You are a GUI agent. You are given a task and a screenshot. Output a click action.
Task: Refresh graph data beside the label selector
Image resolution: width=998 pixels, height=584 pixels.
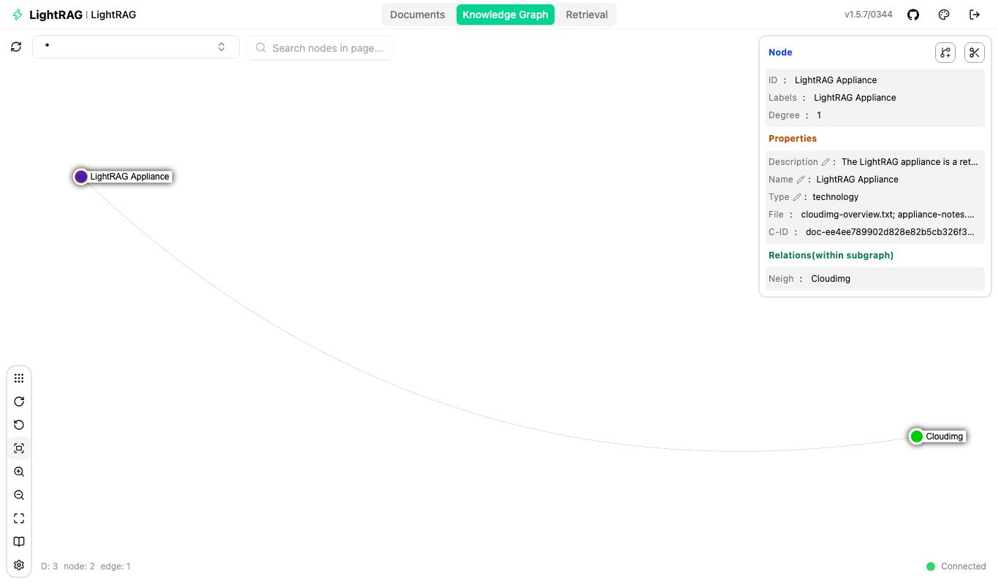click(16, 47)
